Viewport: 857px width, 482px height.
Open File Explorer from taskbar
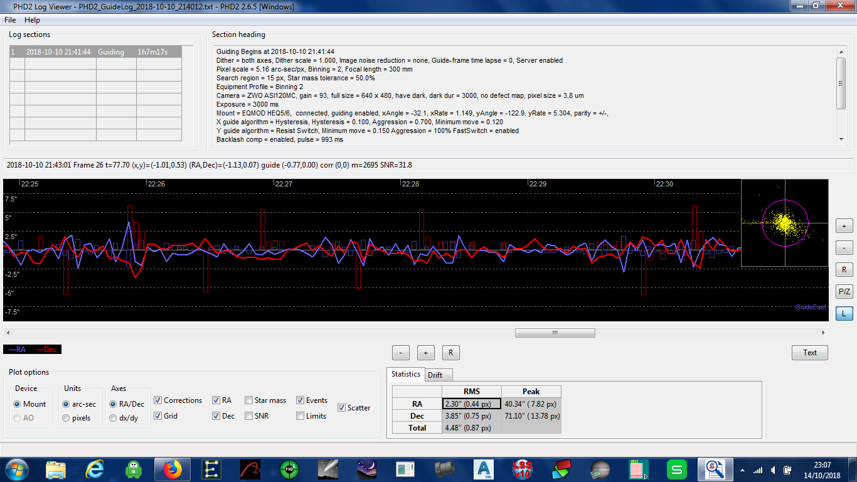point(56,469)
